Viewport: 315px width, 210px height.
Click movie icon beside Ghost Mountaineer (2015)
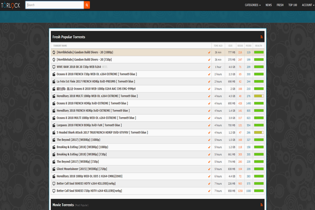click(x=54, y=169)
